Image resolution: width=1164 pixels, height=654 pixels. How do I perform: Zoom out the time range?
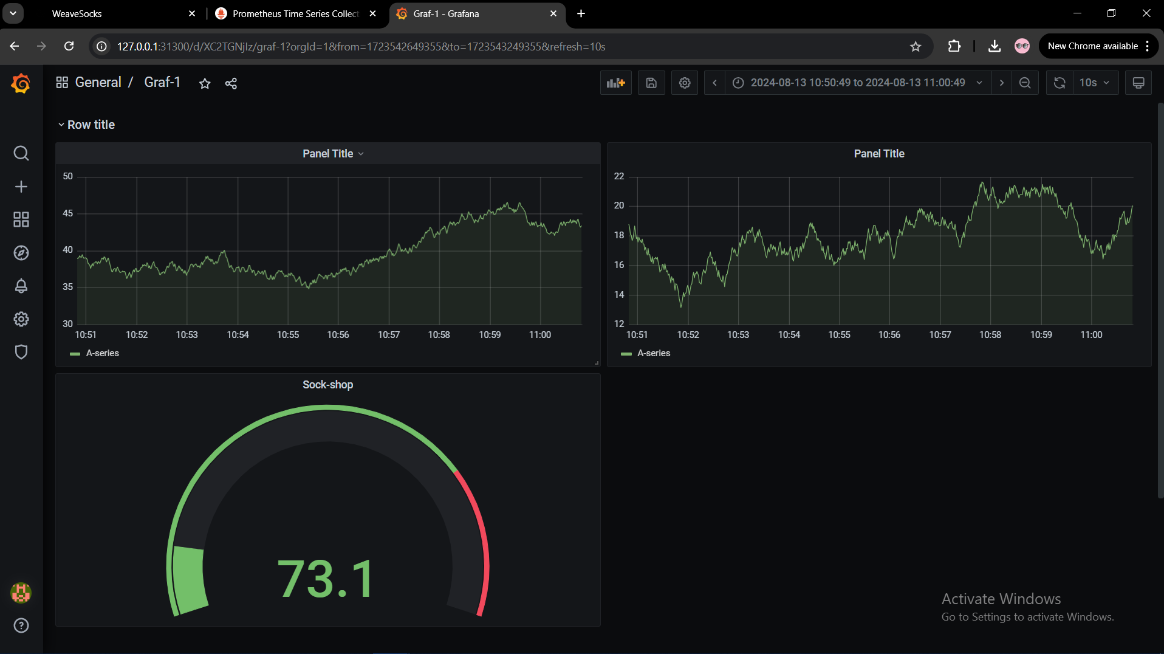[x=1025, y=83]
